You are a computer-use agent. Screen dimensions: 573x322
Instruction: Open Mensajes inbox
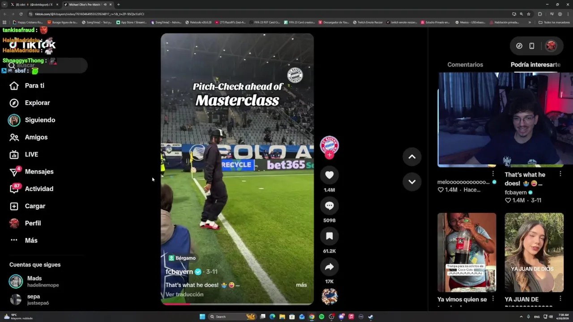point(32,171)
